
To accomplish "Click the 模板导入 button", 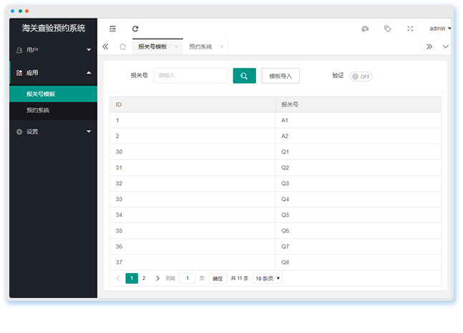I will 281,76.
